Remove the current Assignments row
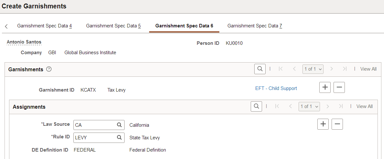 (337, 124)
